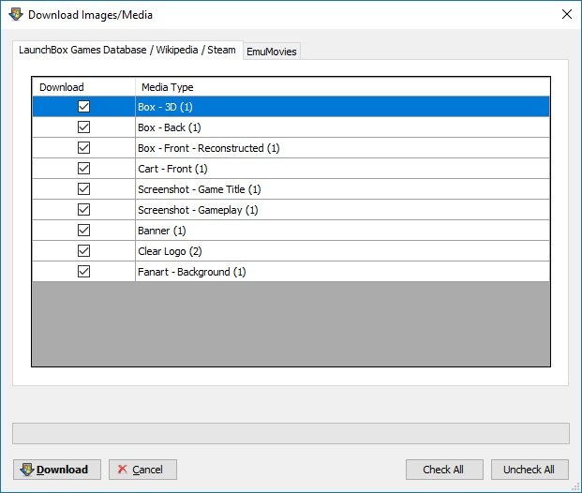Click the Uncheck All button

point(530,470)
